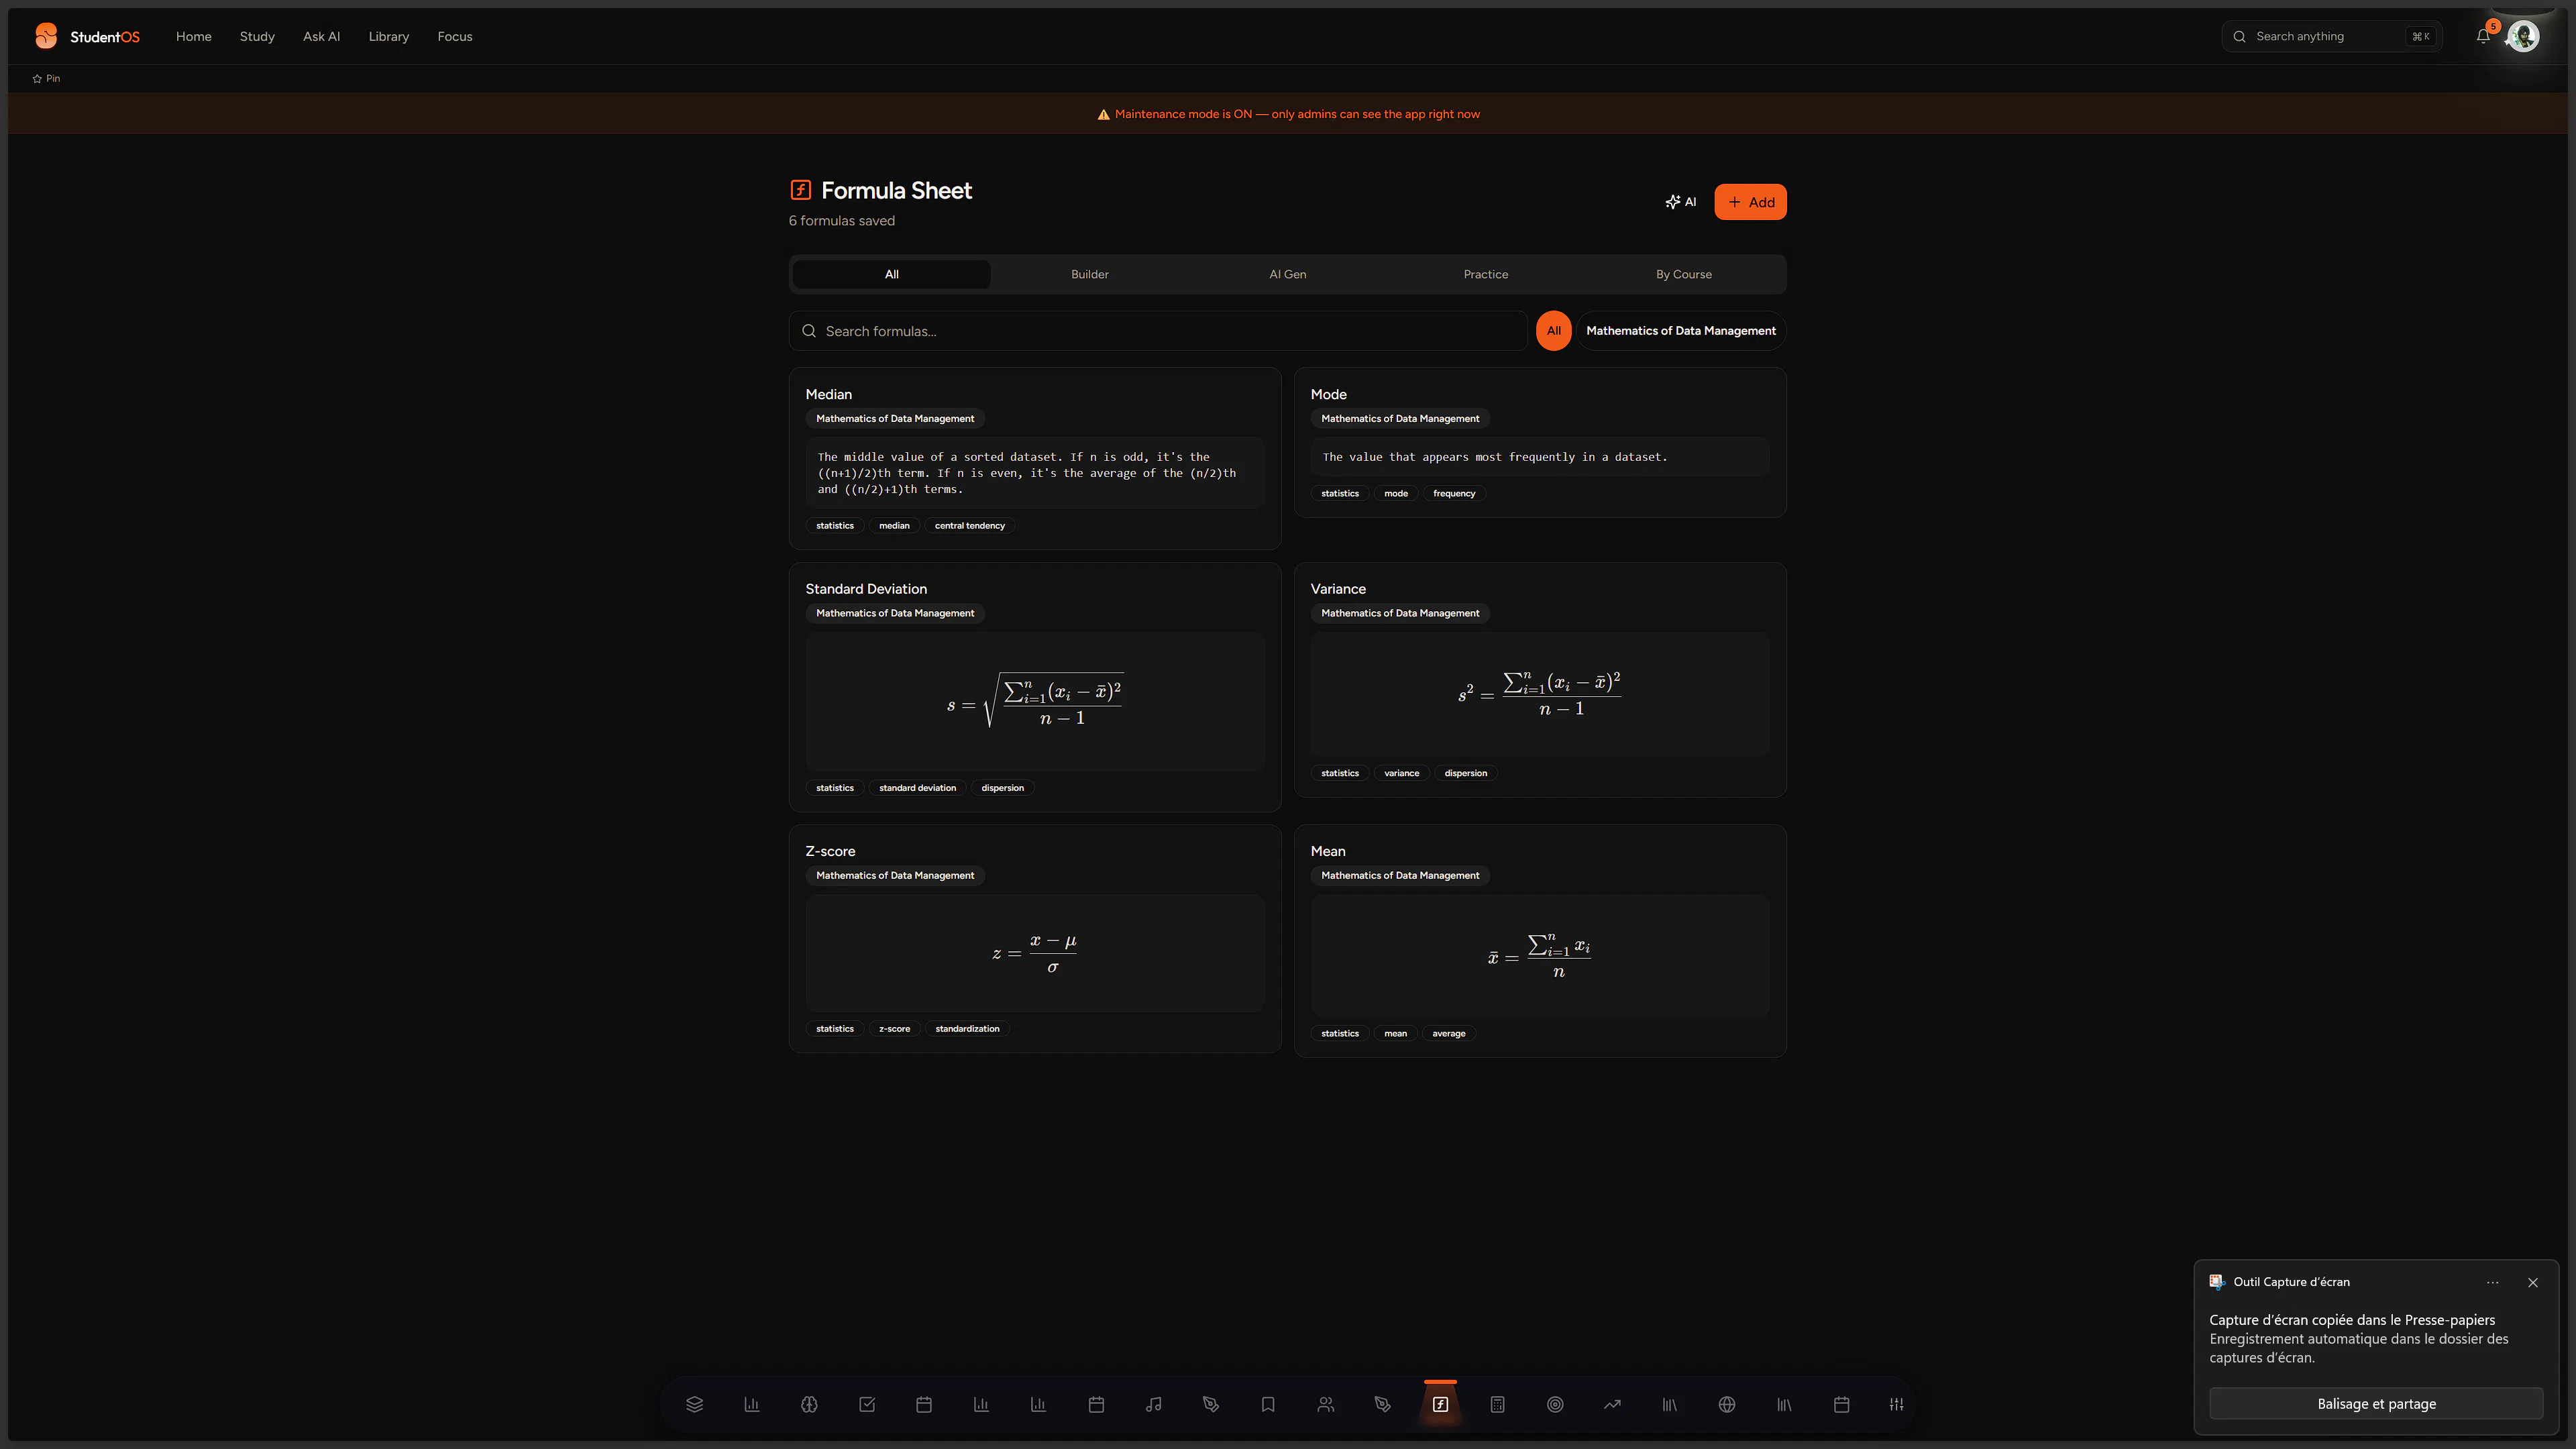Open the Median formula card title
Screen dimensions: 2576x1449
point(829,394)
